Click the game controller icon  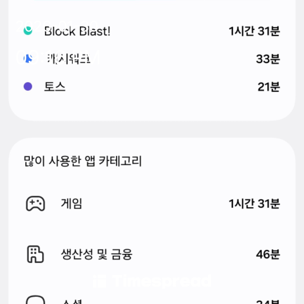pyautogui.click(x=35, y=204)
